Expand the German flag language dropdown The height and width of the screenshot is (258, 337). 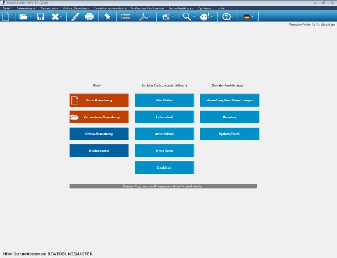pyautogui.click(x=252, y=16)
